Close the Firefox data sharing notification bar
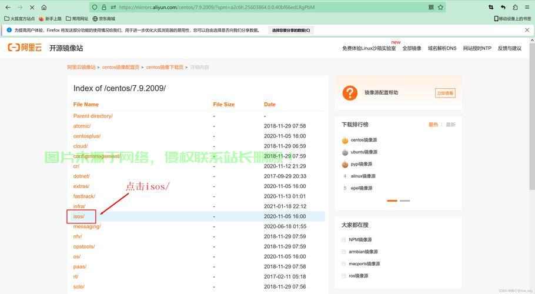This screenshot has width=535, height=294. pyautogui.click(x=526, y=30)
